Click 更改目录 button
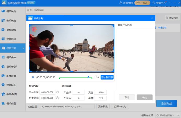The width and height of the screenshot is (181, 118). click(x=103, y=107)
